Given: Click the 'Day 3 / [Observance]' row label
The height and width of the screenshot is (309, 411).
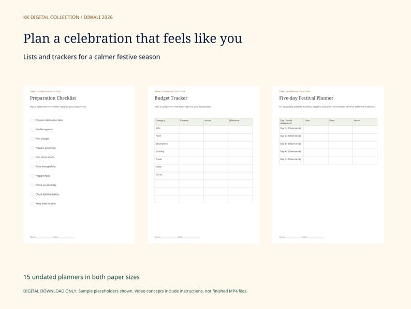Looking at the screenshot, I should (x=290, y=144).
